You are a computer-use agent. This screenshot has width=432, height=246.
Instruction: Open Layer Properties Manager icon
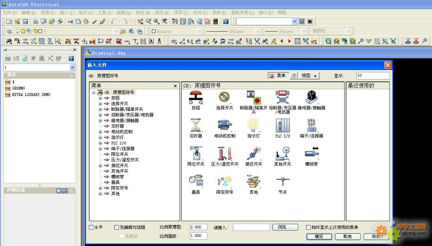(x=9, y=31)
